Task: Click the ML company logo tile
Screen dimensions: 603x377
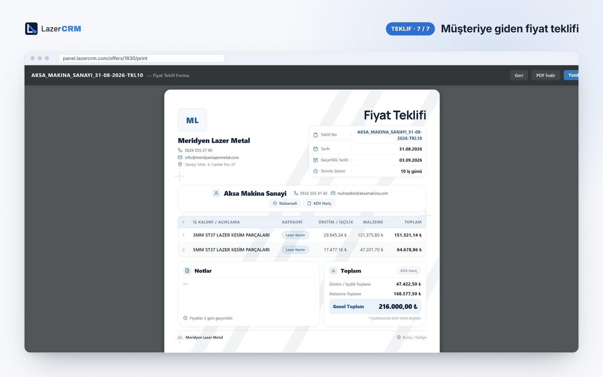Action: point(192,120)
